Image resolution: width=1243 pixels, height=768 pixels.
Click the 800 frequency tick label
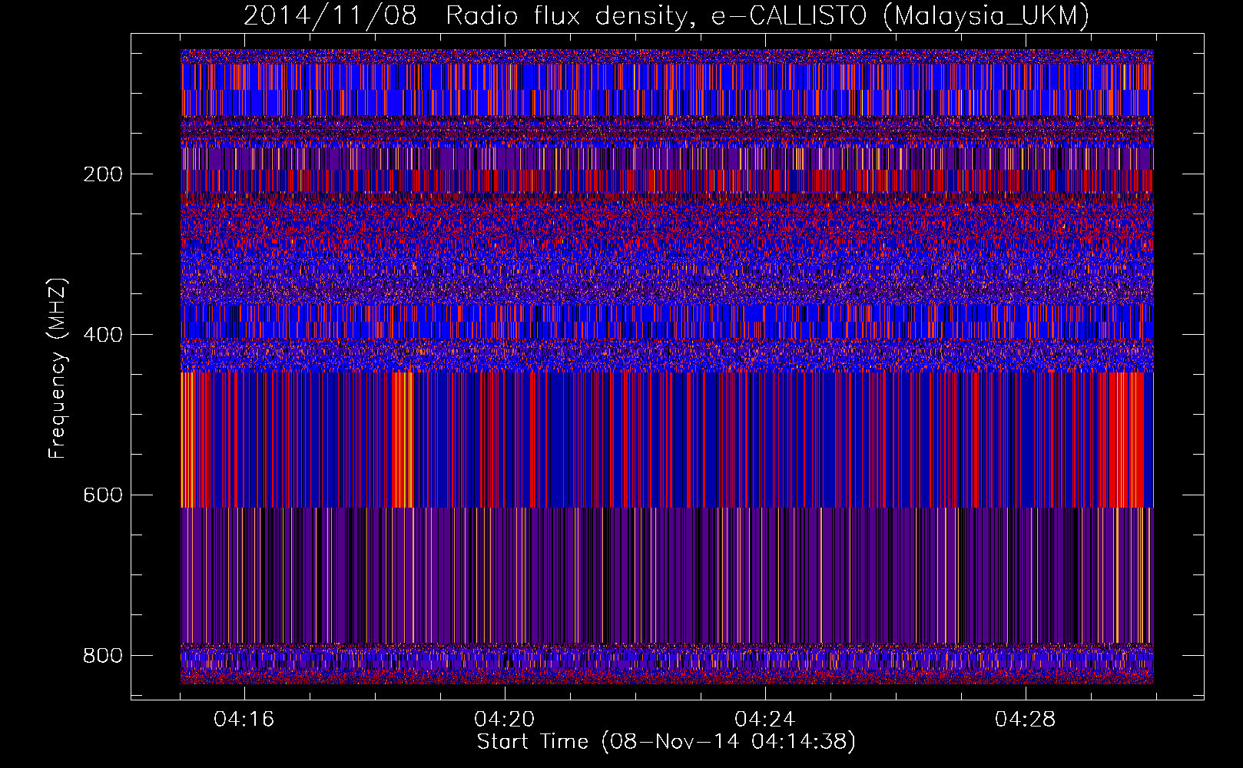click(x=103, y=656)
